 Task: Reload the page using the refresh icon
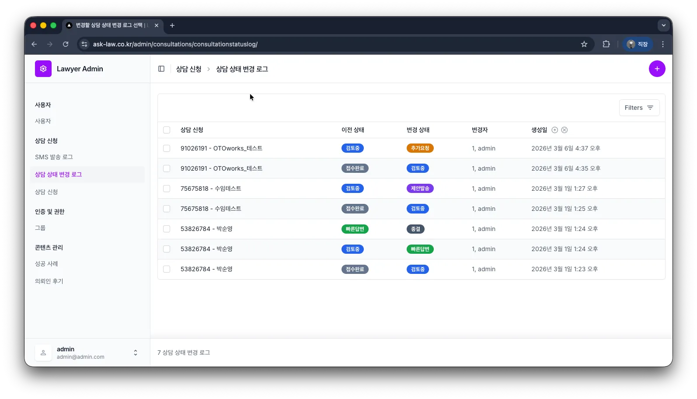coord(66,44)
